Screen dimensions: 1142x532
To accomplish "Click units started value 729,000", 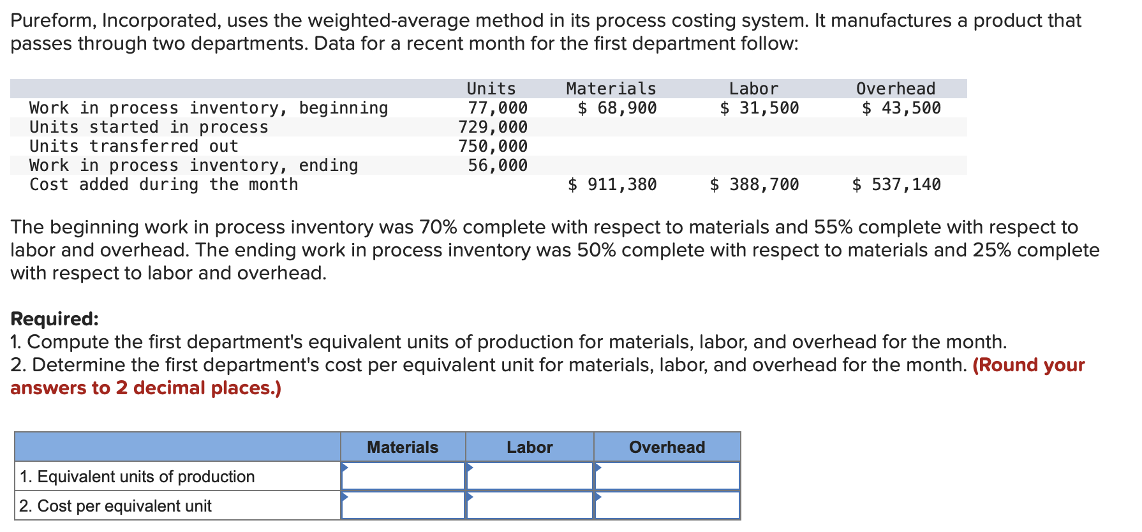I will click(493, 127).
